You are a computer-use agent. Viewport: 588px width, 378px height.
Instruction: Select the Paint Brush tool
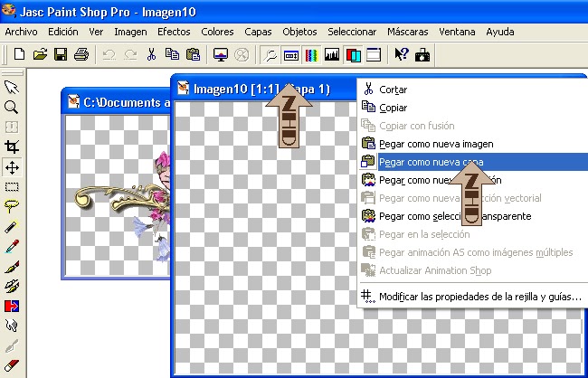pyautogui.click(x=12, y=267)
